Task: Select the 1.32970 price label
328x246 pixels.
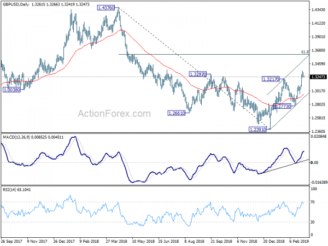Action: pos(198,74)
